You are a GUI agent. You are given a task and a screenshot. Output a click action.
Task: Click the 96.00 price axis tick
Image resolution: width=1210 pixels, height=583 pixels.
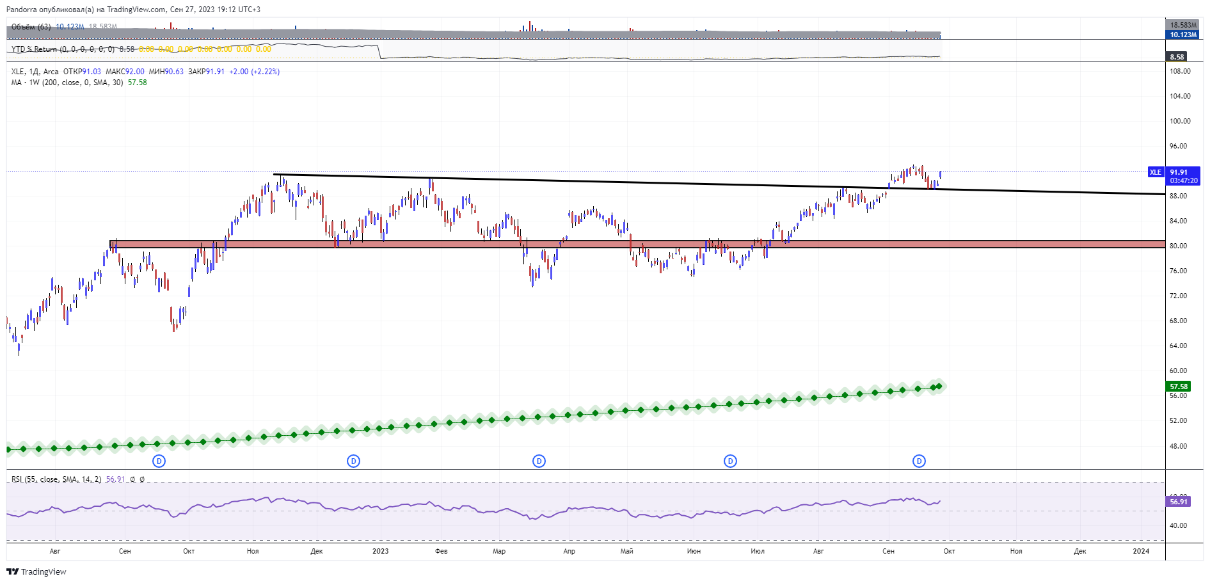1178,146
